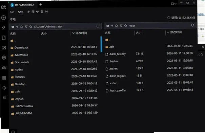Select the .bashrc file in remote list
This screenshot has width=205, height=133.
150,61
